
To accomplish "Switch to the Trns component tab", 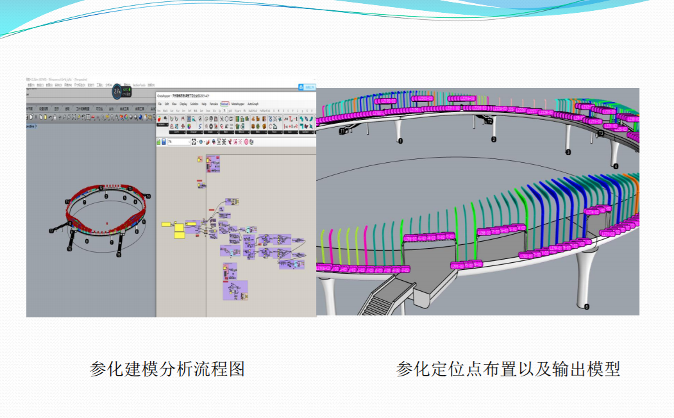I will tap(208, 111).
